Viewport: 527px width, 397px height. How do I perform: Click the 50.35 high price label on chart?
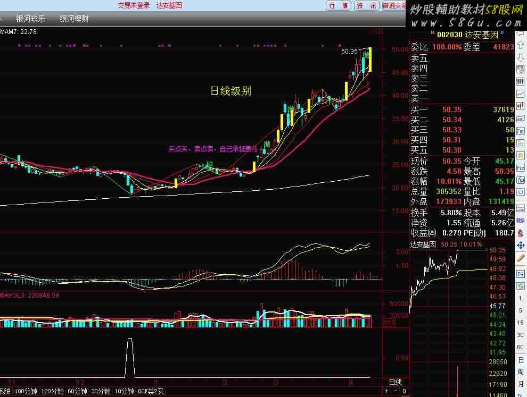(x=350, y=52)
